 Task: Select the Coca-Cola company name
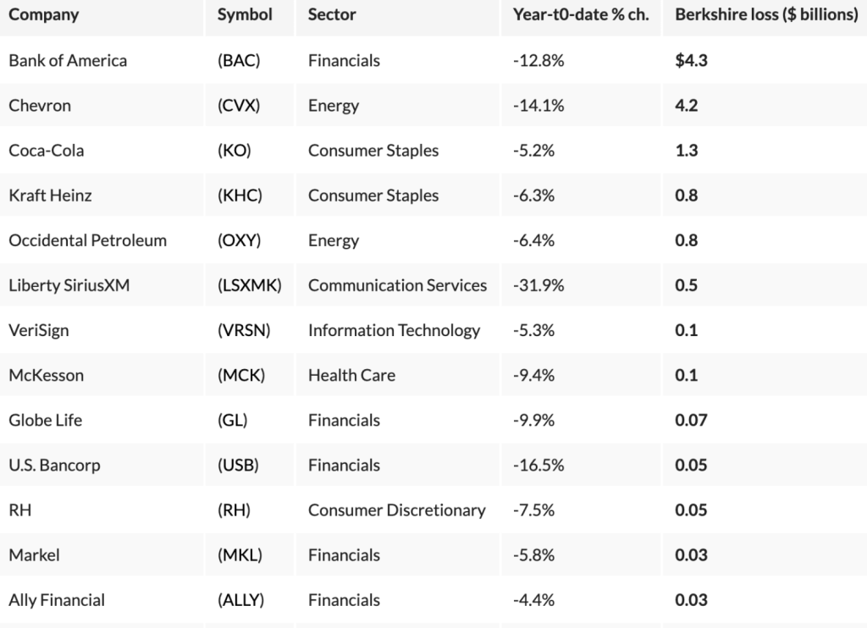tap(46, 151)
